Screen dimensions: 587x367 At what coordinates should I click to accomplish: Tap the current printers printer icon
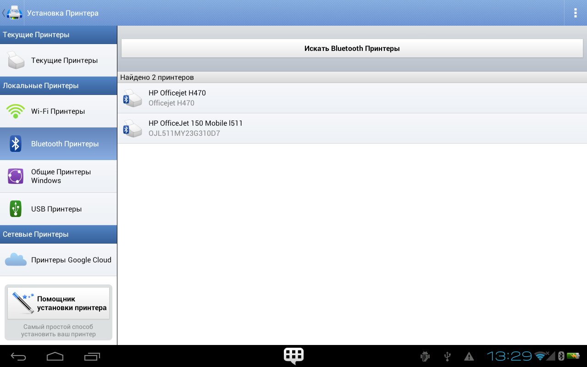(x=16, y=61)
